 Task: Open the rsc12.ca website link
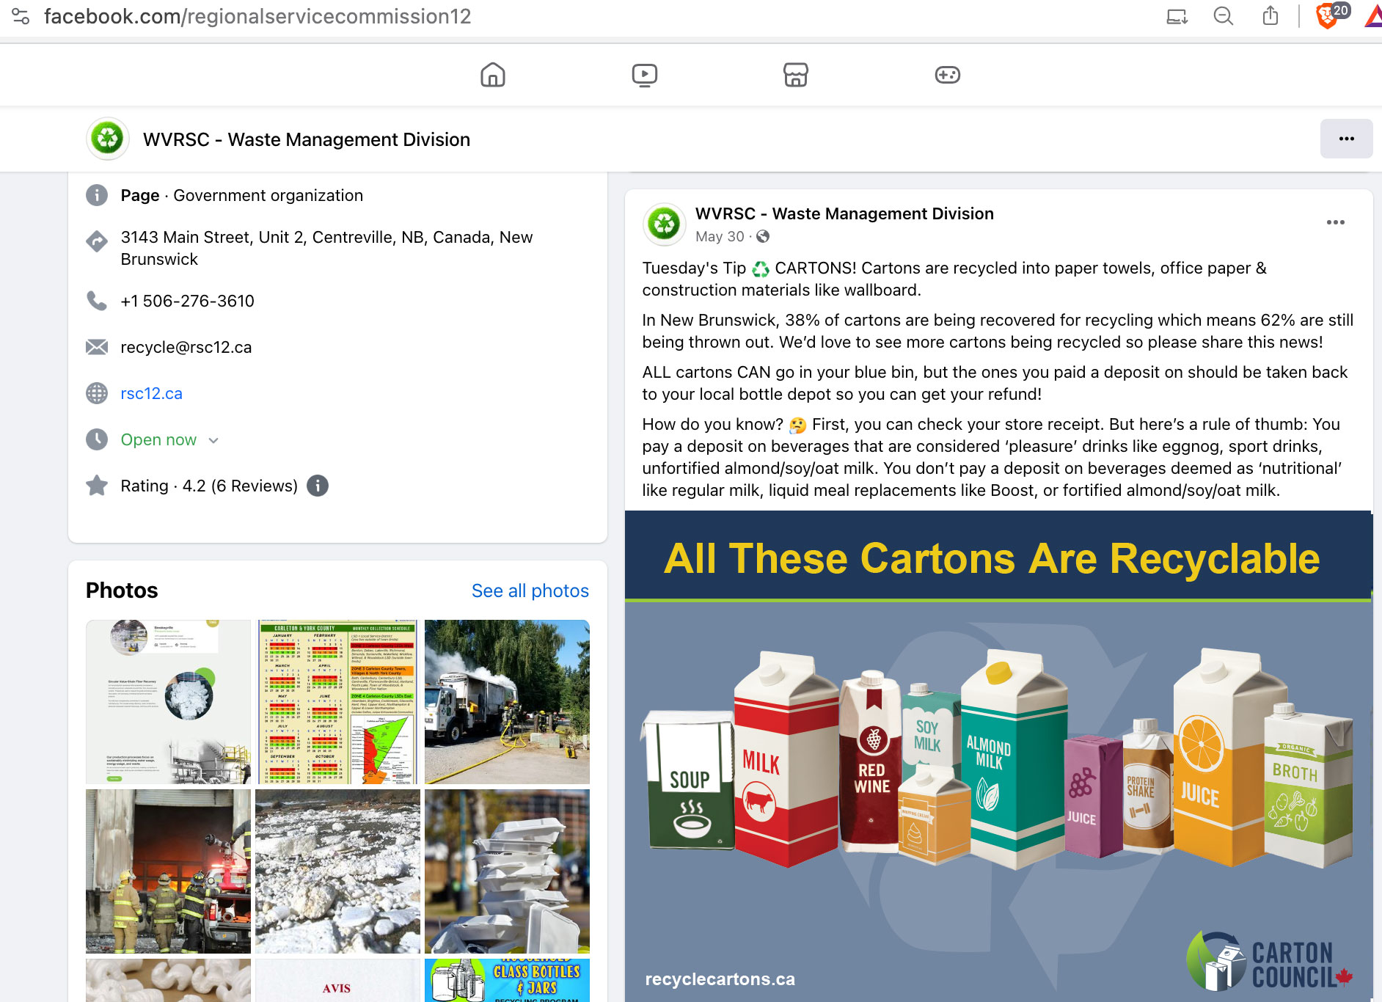[151, 393]
